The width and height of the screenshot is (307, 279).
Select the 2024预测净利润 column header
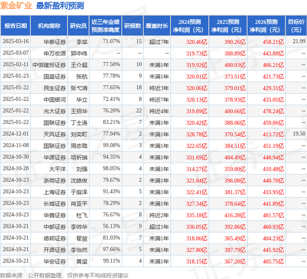point(189,26)
